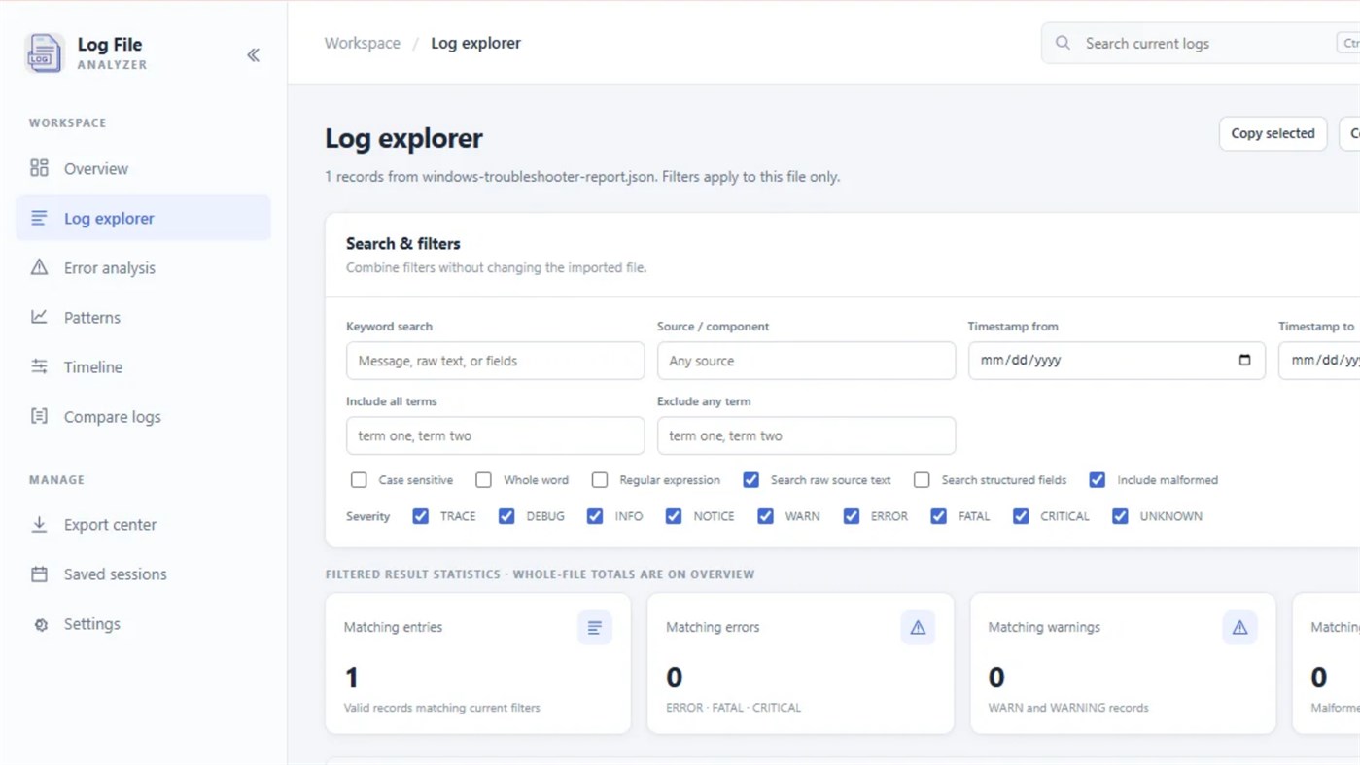This screenshot has height=765, width=1360.
Task: Focus the Keyword search input
Action: 495,361
